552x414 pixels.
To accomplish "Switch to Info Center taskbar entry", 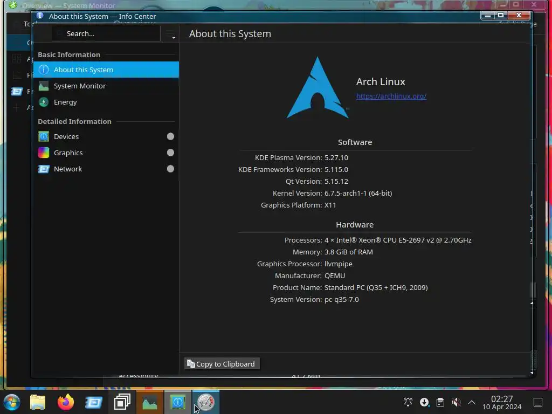I will click(178, 402).
